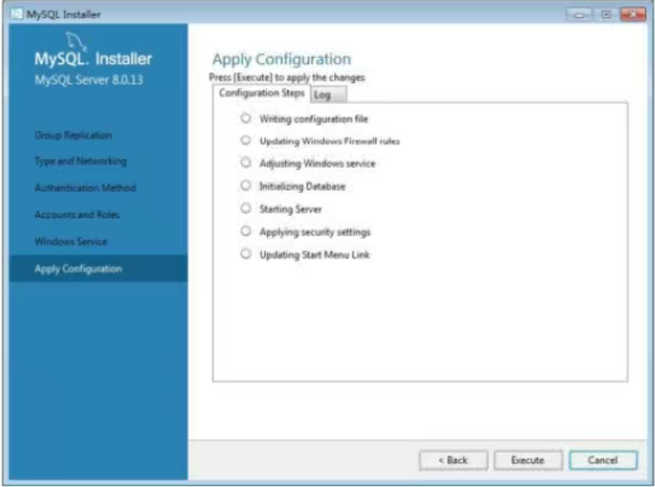Click the 'Updating Windows Firewall rules' text

[330, 141]
